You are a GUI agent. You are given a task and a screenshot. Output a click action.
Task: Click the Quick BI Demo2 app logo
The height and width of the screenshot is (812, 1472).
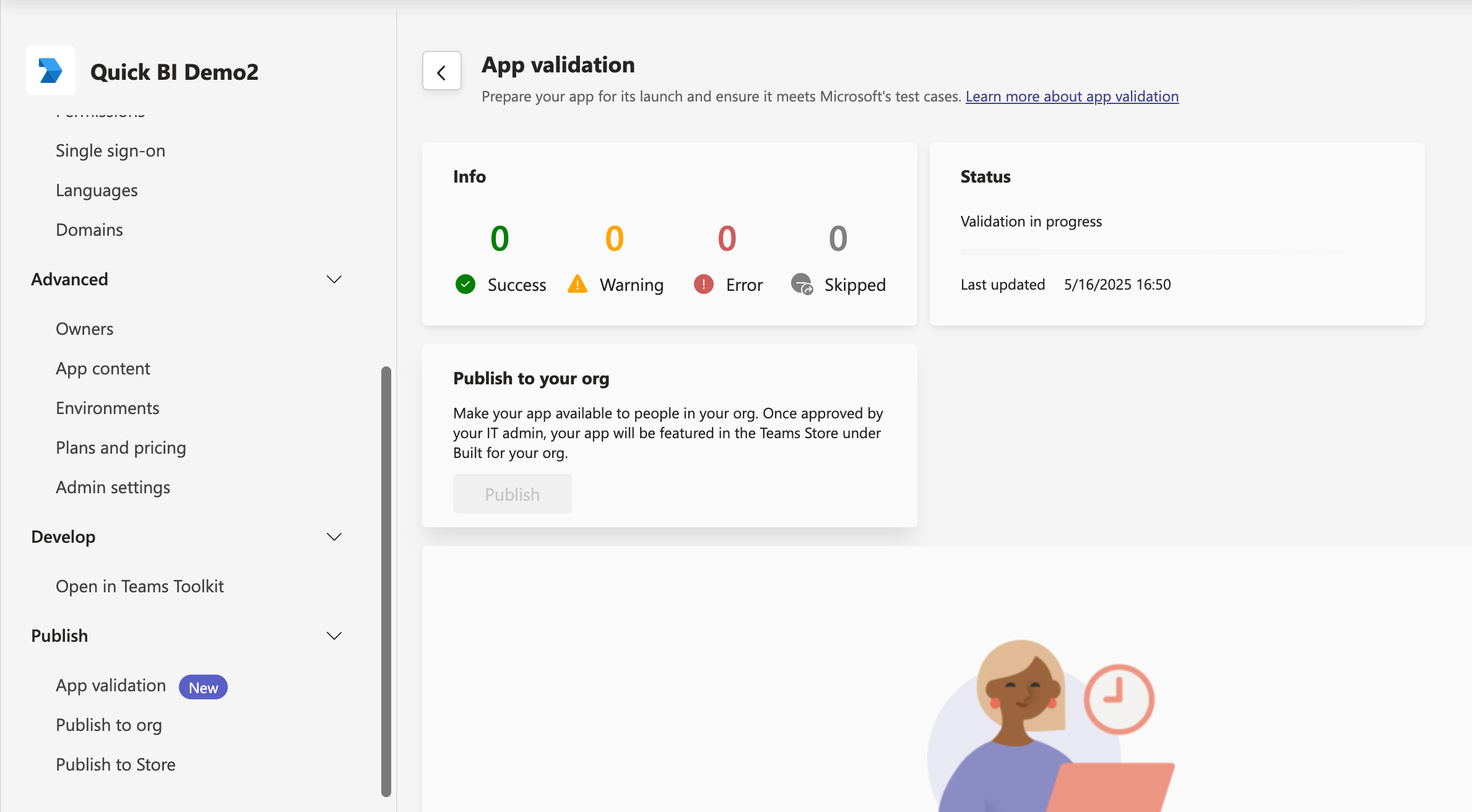click(51, 71)
